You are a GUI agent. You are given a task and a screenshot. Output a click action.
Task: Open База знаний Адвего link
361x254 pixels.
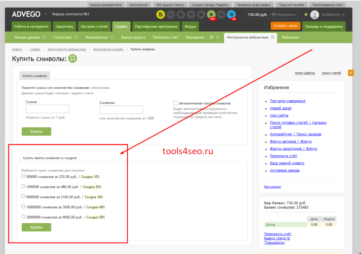pyautogui.click(x=287, y=163)
